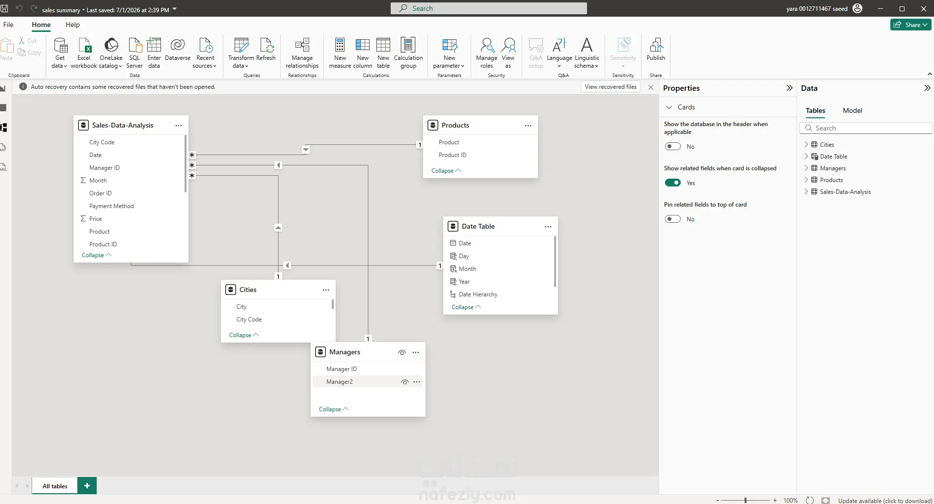Open the Get data menu
The image size is (934, 504).
[x=60, y=53]
